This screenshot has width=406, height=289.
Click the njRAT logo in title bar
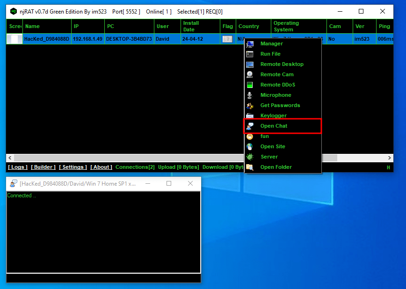14,11
